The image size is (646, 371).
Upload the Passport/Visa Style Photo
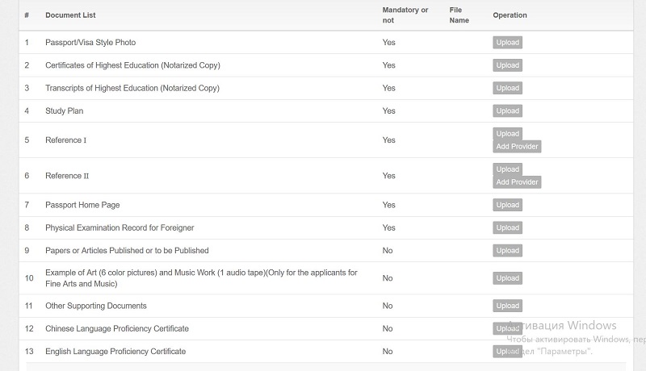pyautogui.click(x=508, y=43)
